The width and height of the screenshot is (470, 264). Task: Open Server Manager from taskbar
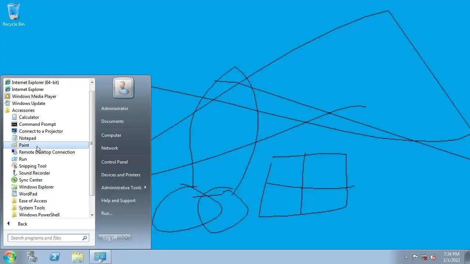tap(33, 257)
